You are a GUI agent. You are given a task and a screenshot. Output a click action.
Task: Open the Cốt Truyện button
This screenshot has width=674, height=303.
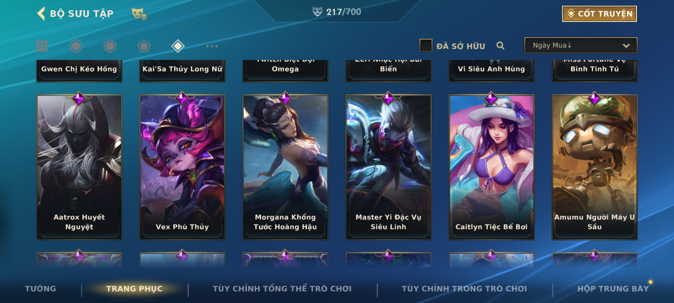(599, 14)
